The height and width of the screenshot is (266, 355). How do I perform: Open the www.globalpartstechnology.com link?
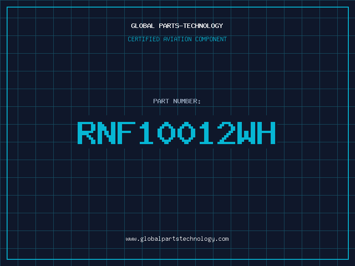[x=177, y=239]
